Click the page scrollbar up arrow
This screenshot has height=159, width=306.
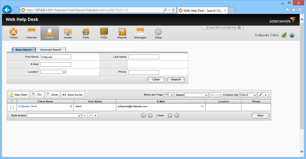tap(302, 19)
